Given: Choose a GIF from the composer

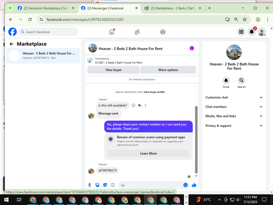Looking at the screenshot, I should (x=113, y=185).
